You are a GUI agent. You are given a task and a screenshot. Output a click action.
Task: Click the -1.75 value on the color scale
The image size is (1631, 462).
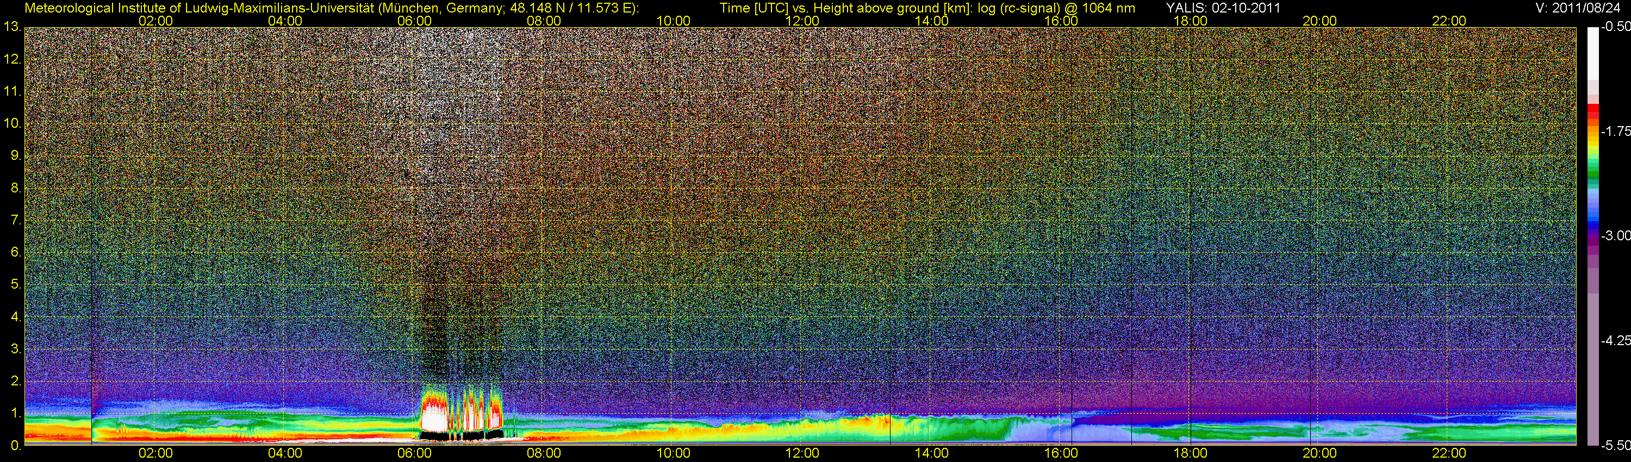[1615, 131]
